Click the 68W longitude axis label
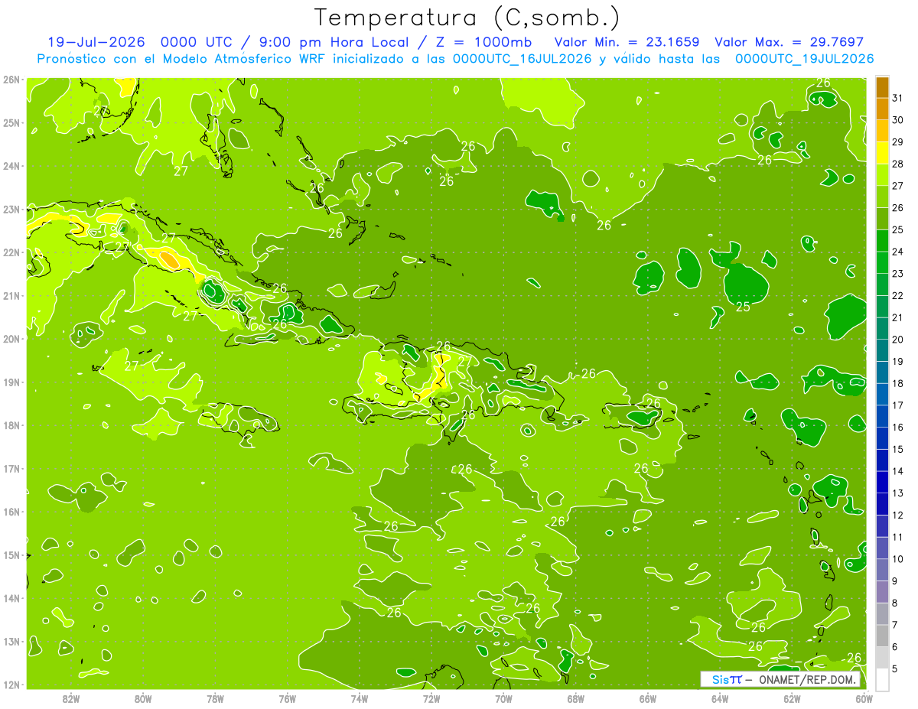Image resolution: width=918 pixels, height=709 pixels. 576,699
